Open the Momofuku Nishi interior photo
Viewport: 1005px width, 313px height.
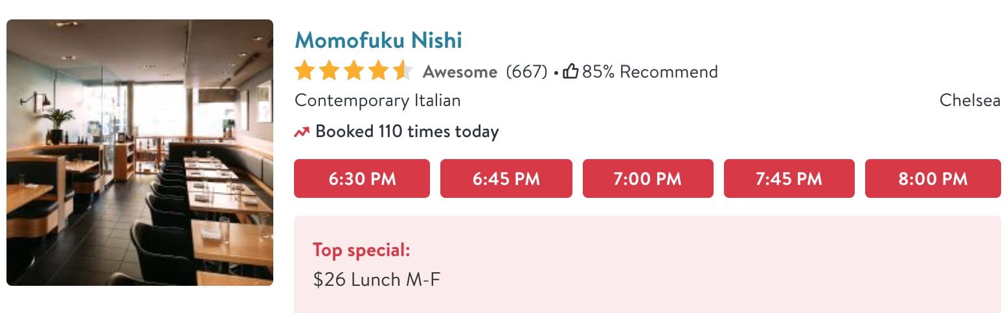pos(140,153)
